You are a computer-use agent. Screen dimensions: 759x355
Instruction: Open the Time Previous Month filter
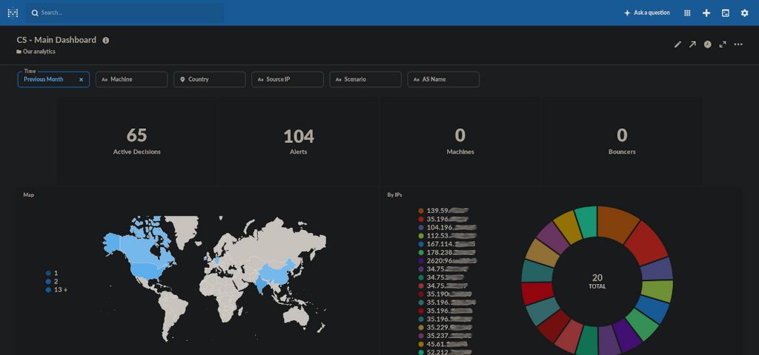click(53, 79)
